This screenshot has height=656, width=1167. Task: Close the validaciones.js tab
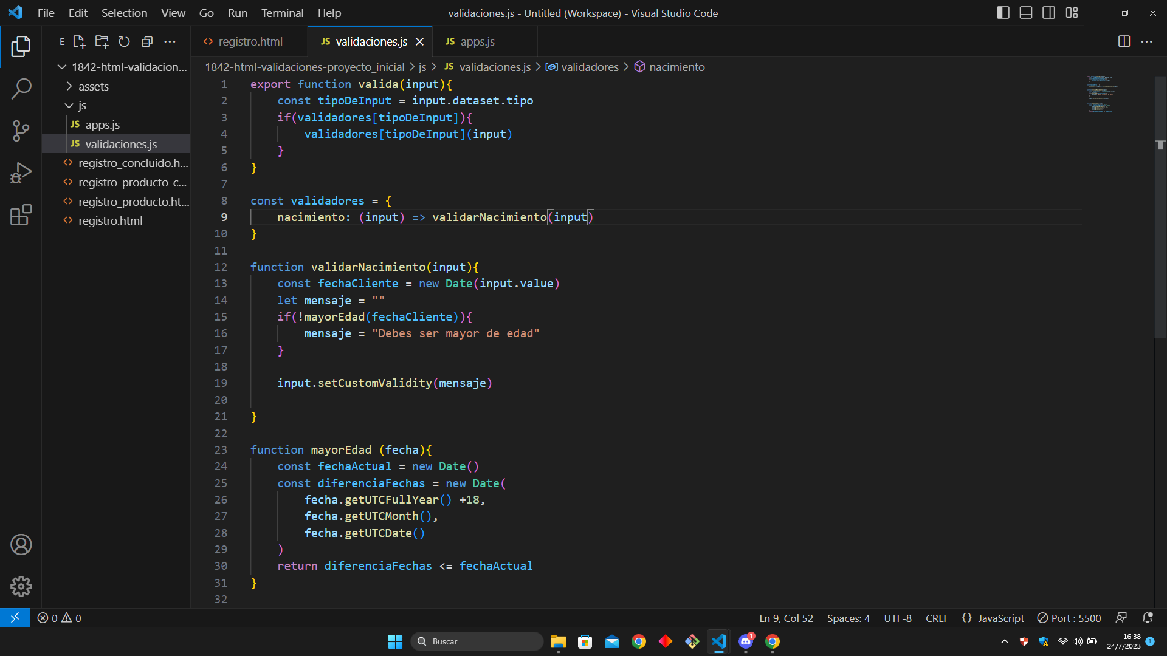tap(419, 41)
